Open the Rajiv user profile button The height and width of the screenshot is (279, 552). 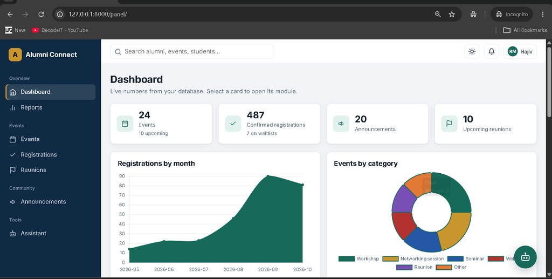click(x=520, y=51)
